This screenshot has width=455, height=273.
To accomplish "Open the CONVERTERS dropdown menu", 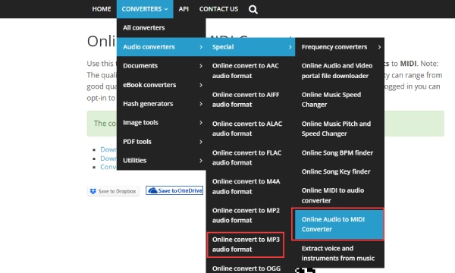I will [x=145, y=9].
